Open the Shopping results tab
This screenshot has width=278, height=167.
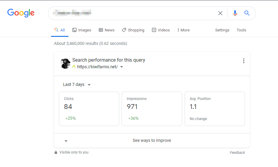[x=133, y=30]
